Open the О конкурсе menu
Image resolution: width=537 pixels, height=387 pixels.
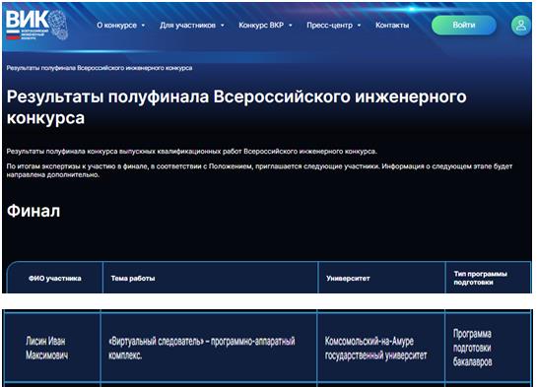117,26
